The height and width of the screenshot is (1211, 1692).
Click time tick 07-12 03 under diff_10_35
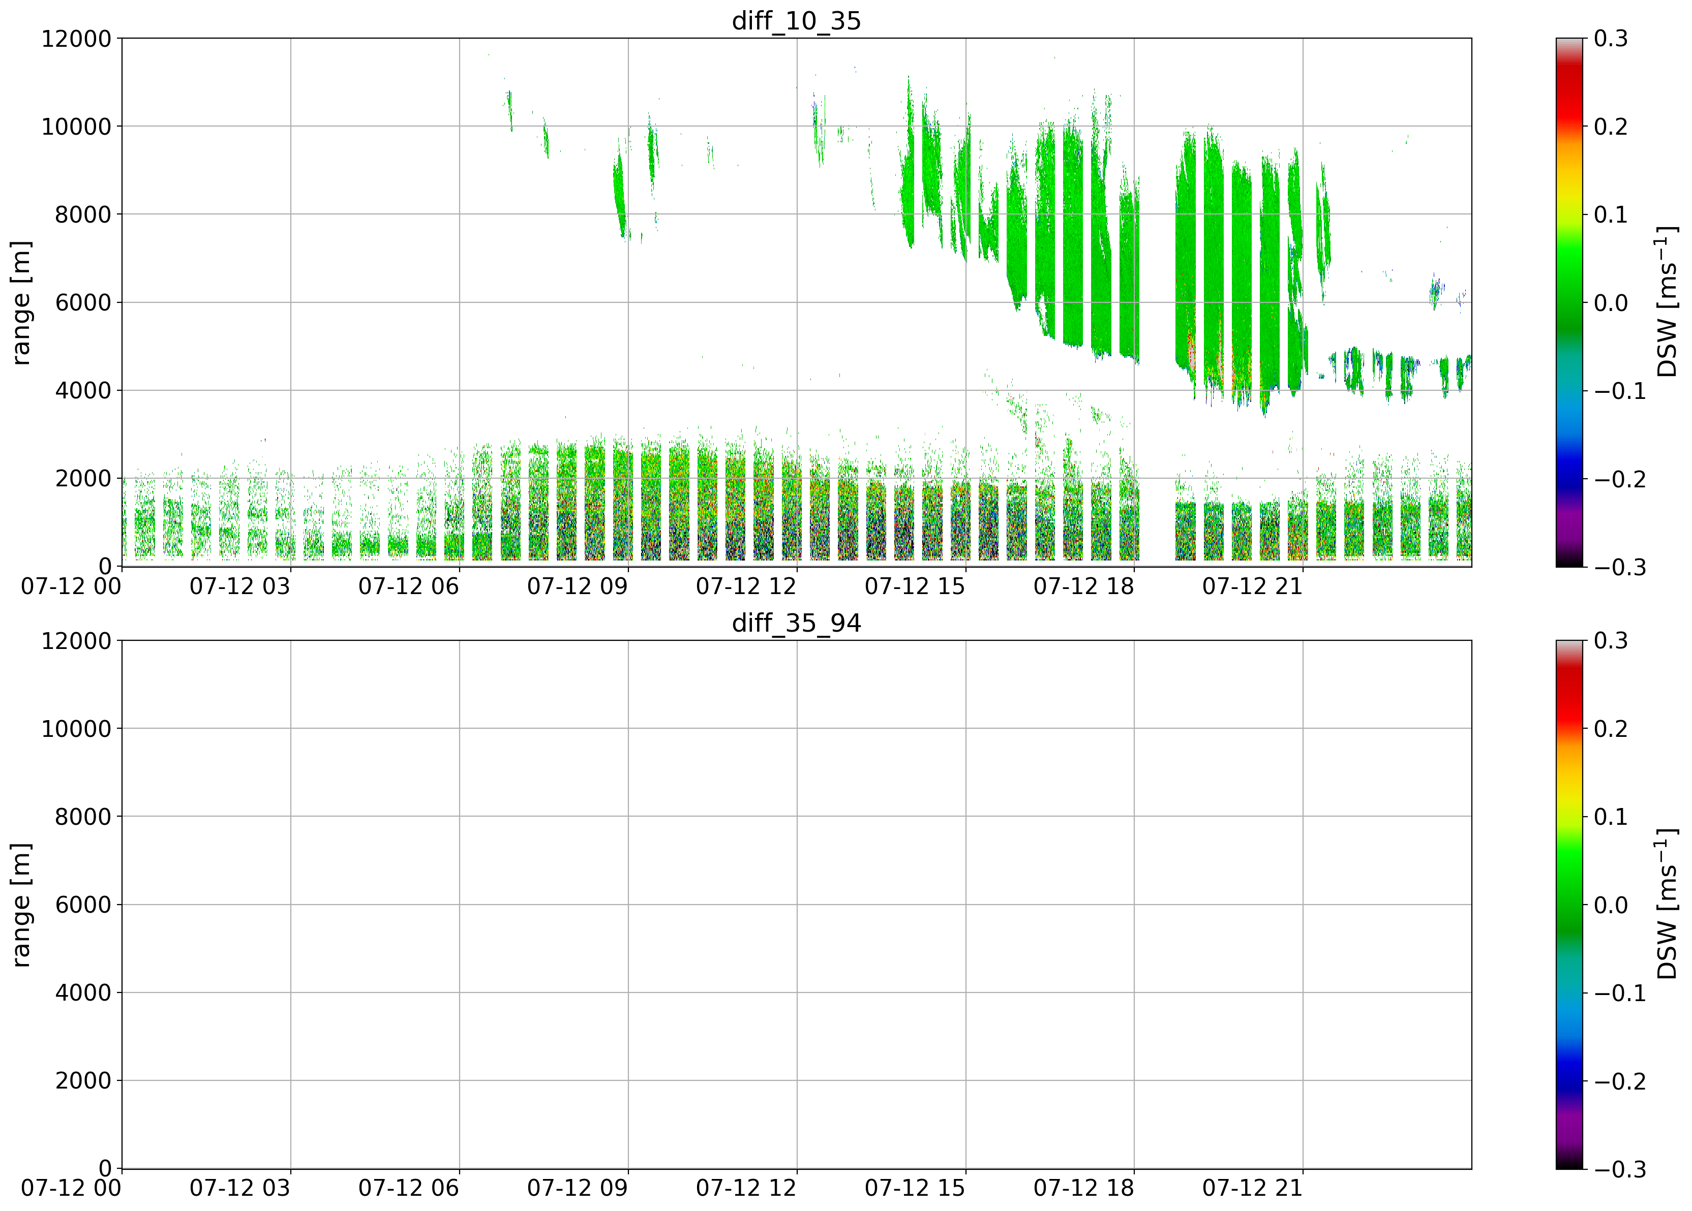tap(239, 587)
